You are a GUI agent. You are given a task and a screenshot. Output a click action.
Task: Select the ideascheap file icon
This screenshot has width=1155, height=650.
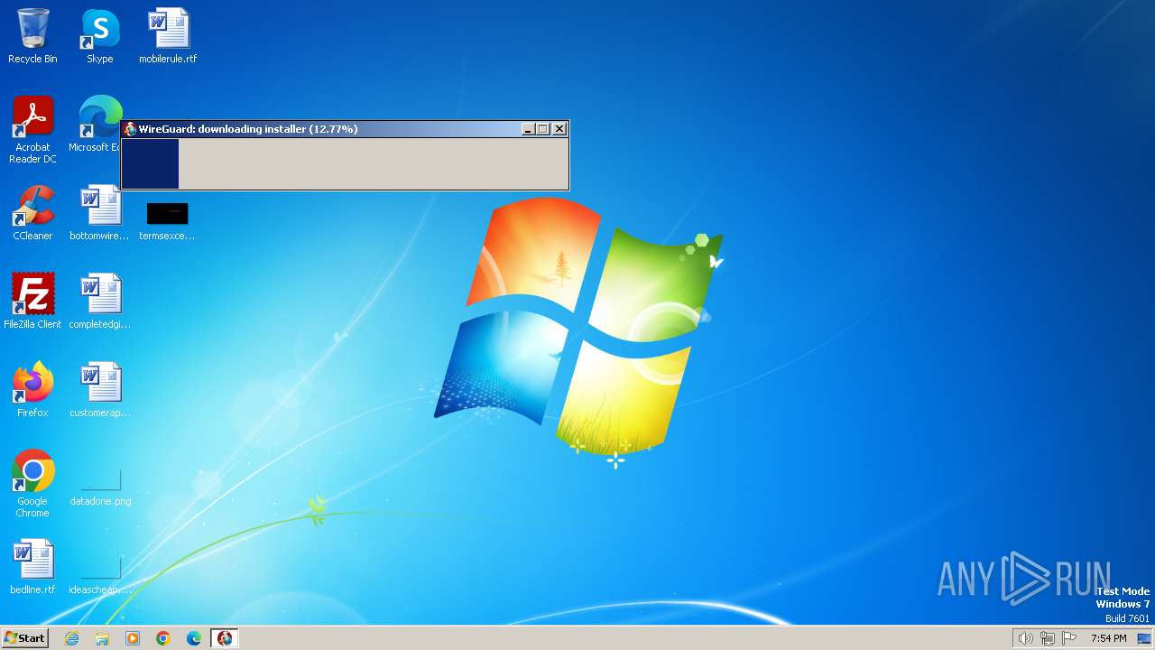100,576
